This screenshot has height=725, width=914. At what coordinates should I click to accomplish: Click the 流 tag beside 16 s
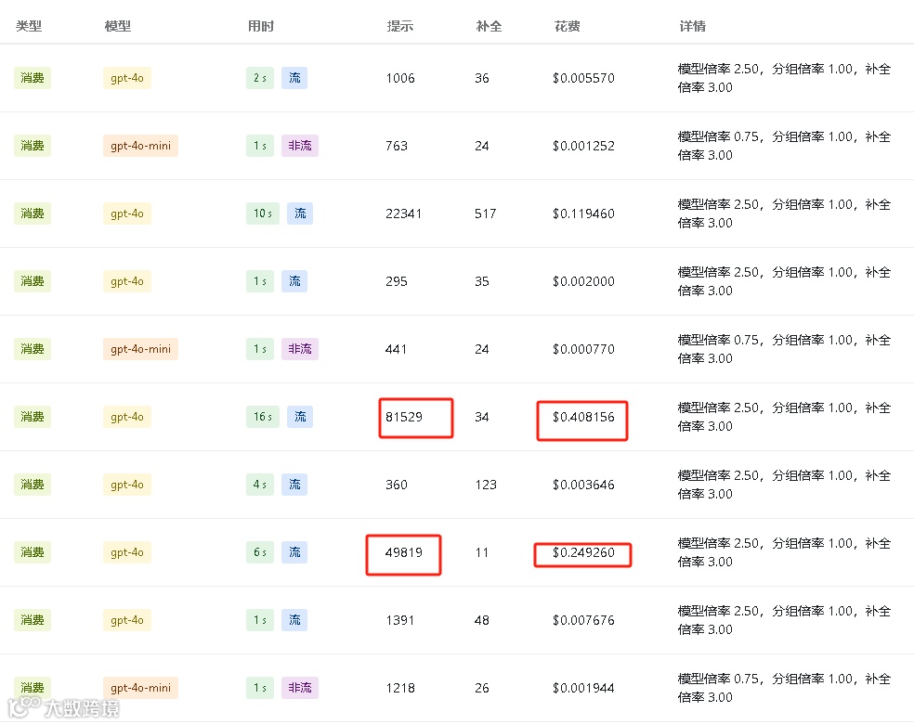pyautogui.click(x=300, y=417)
